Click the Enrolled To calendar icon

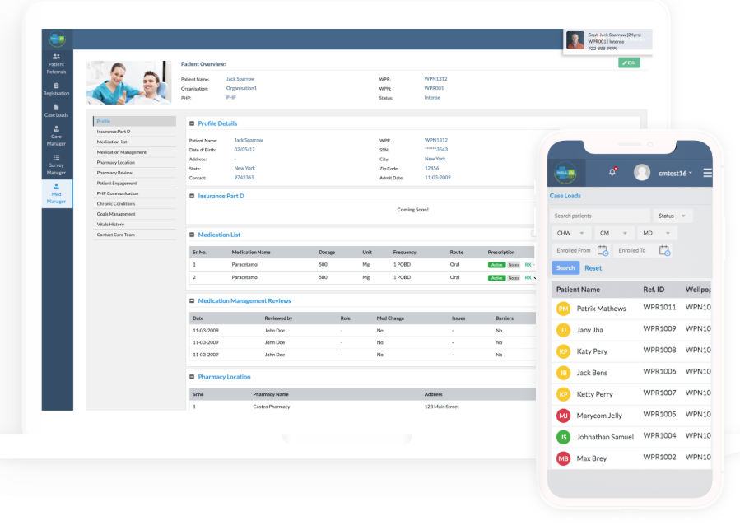point(664,251)
